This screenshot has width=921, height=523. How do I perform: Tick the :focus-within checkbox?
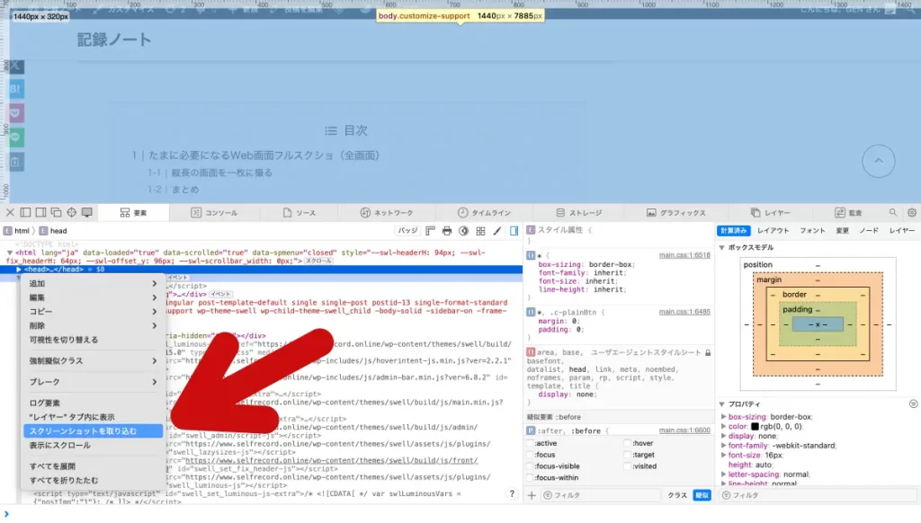pos(531,478)
